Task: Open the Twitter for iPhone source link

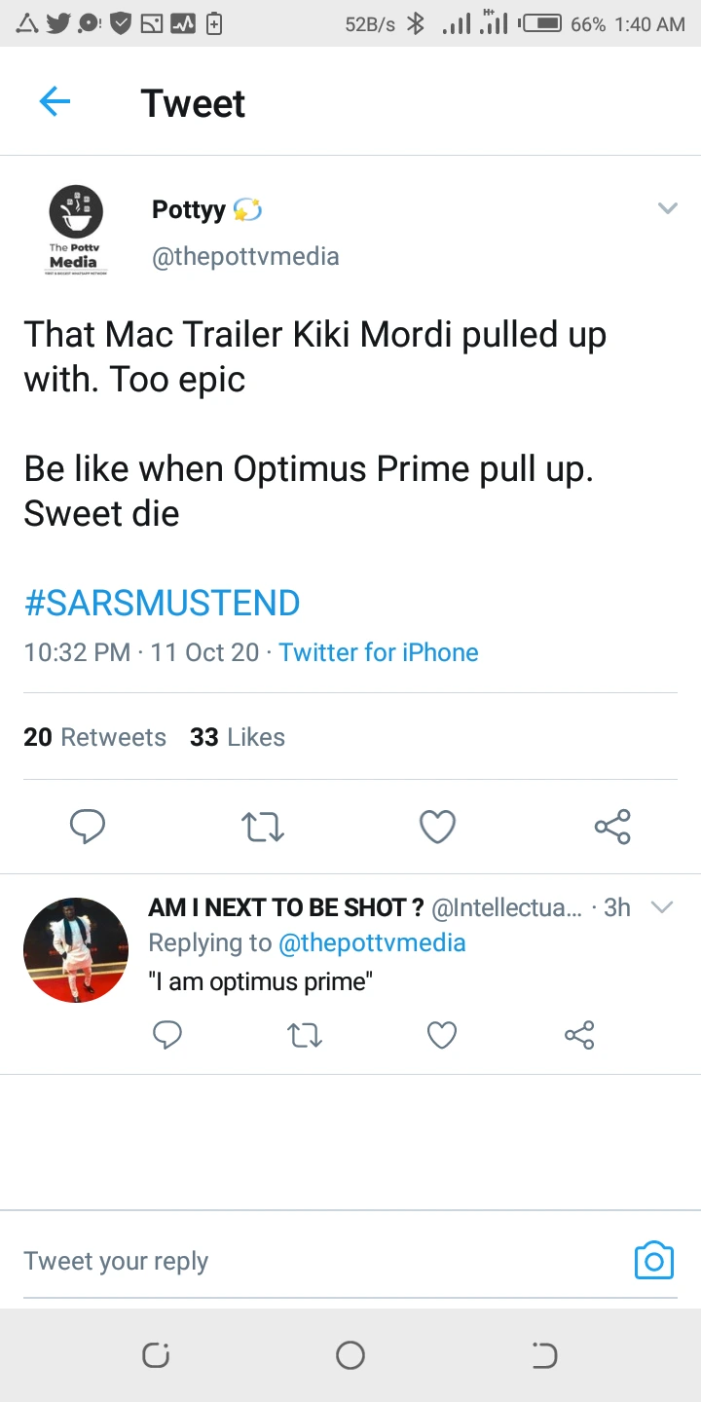Action: [379, 652]
